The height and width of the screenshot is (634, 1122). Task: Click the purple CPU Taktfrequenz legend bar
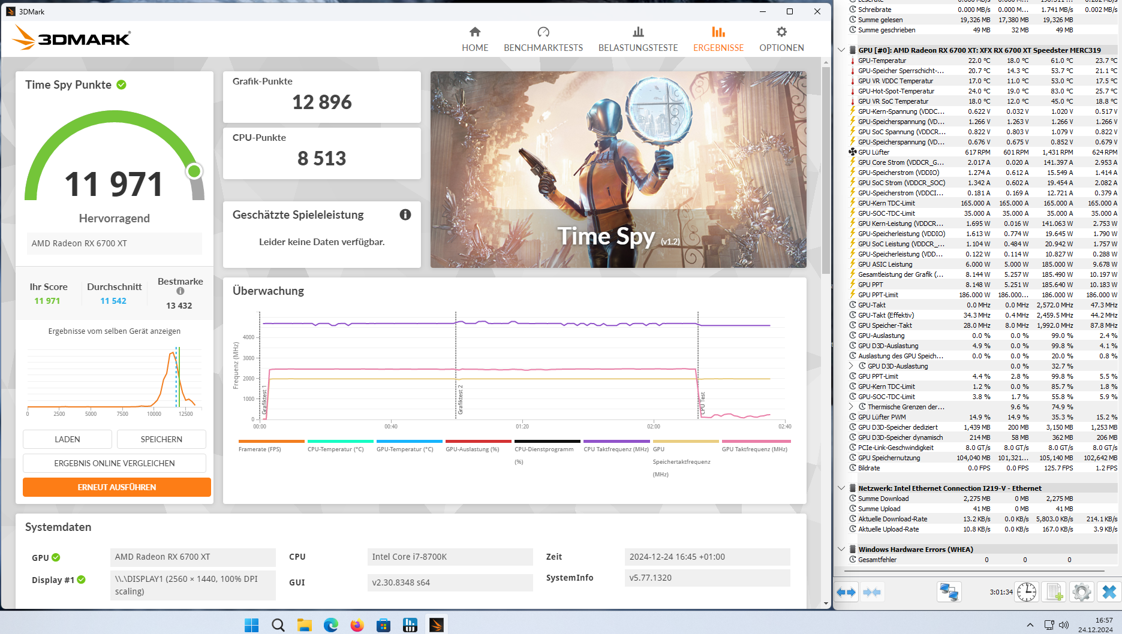[616, 442]
